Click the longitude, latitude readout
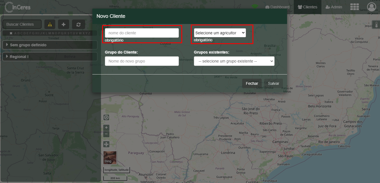Image resolution: width=380 pixels, height=183 pixels. [x=117, y=170]
